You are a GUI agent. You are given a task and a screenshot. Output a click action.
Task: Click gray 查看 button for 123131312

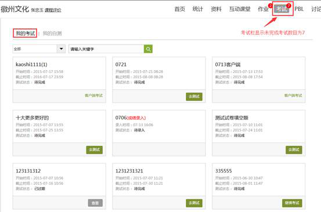95,203
